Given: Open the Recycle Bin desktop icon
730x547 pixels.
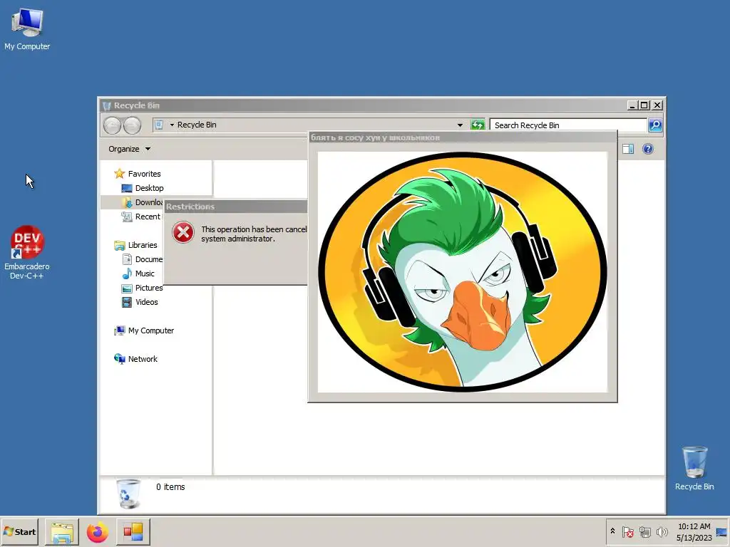Looking at the screenshot, I should tap(694, 469).
